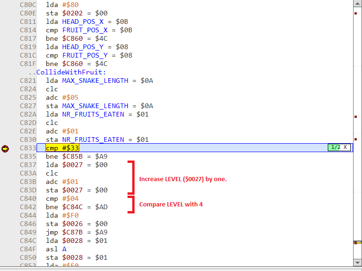The image size is (362, 271).
Task: Select the 'clc' instruction at C82D
Action: pos(52,123)
